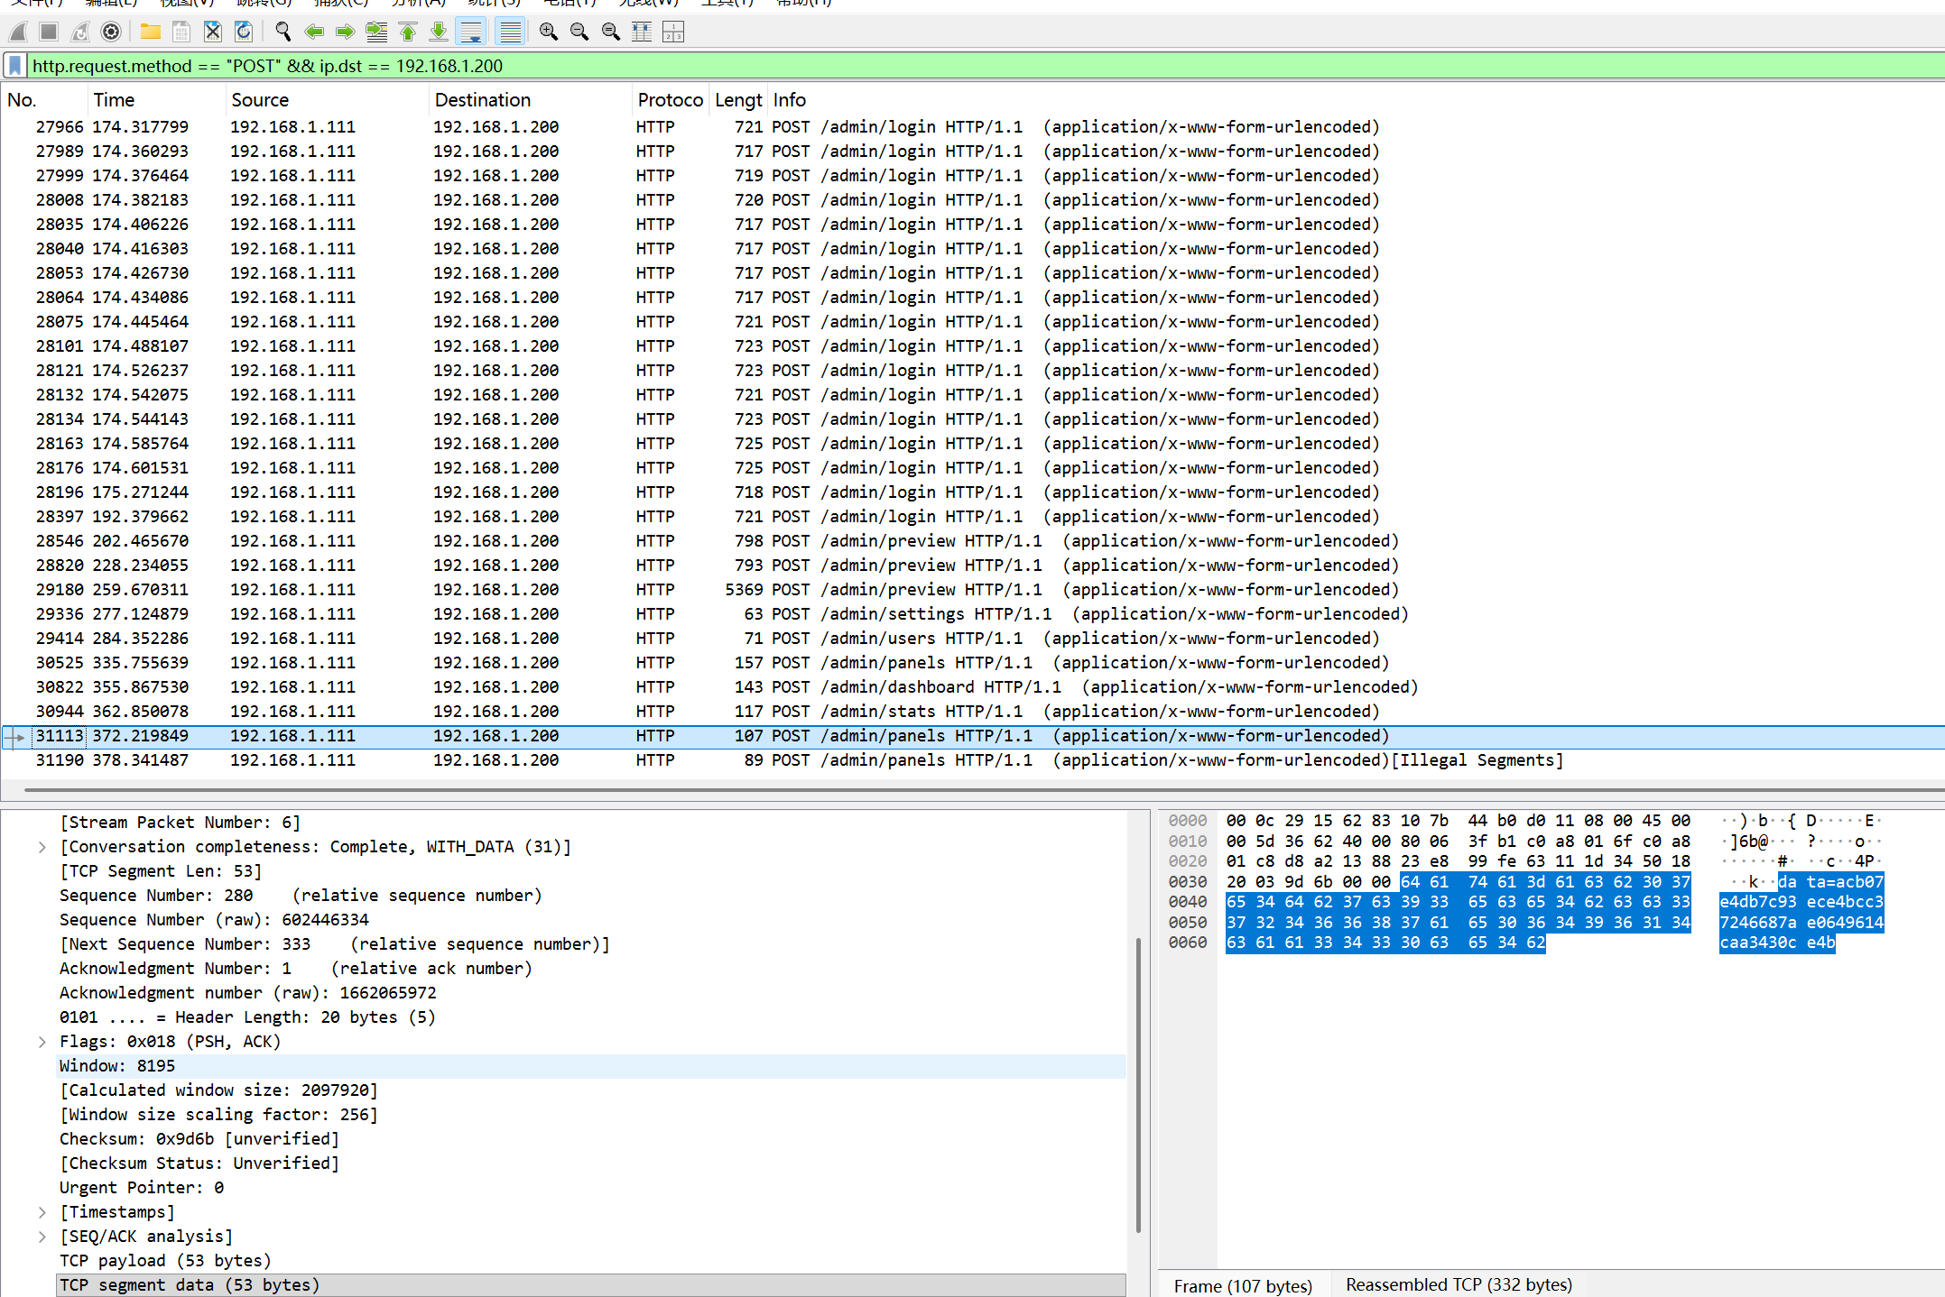Image resolution: width=1945 pixels, height=1297 pixels.
Task: Click the close capture file icon
Action: click(212, 32)
